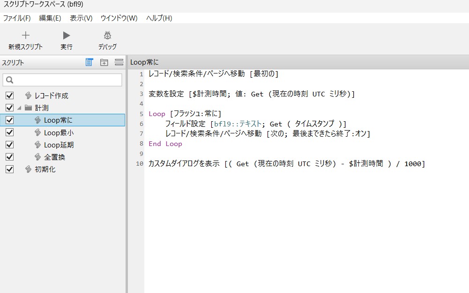The width and height of the screenshot is (469, 293).
Task: Click the script icon beside レコード作成
Action: tap(28, 95)
